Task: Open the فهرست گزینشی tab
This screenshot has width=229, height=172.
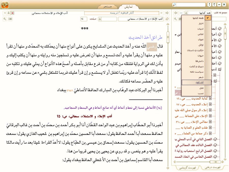Action: pos(188,168)
